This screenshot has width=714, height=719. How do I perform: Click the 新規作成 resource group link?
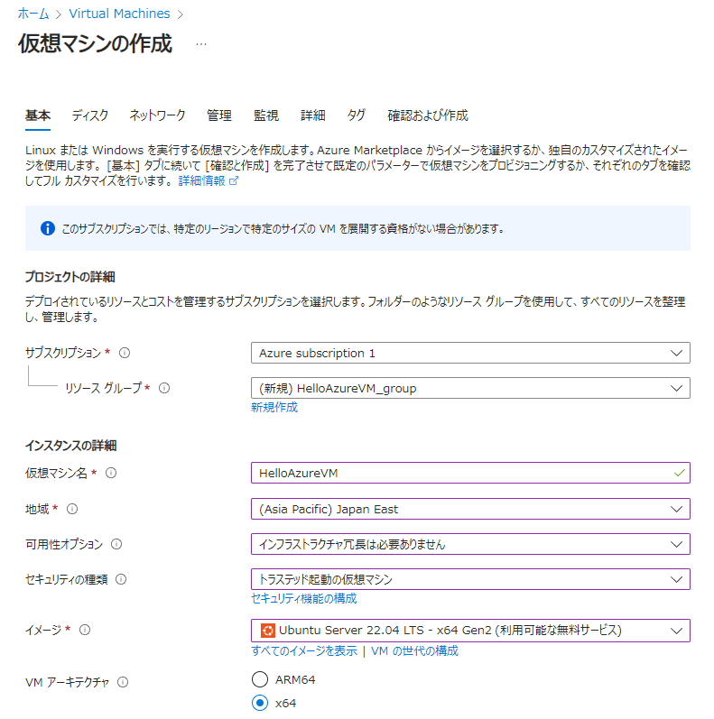click(x=274, y=407)
